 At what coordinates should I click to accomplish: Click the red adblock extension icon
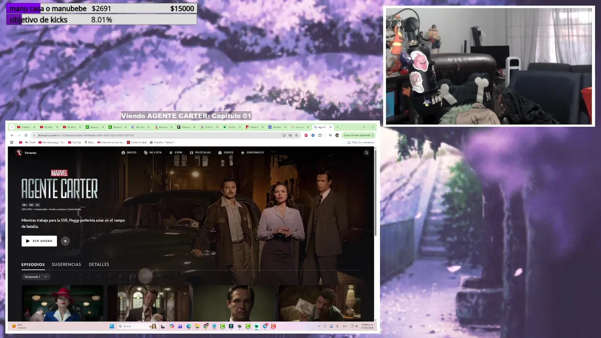306,135
